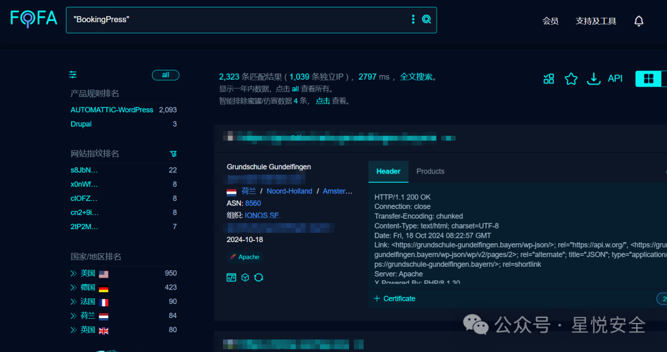
Task: Expand the 法国 country chevron
Action: 73,301
